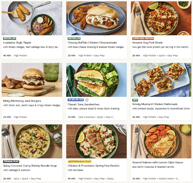Screen dimensions: 193x183
Task: Open Cheesy Buffalo Chicken Cheesesteaks image
Action: (96, 18)
